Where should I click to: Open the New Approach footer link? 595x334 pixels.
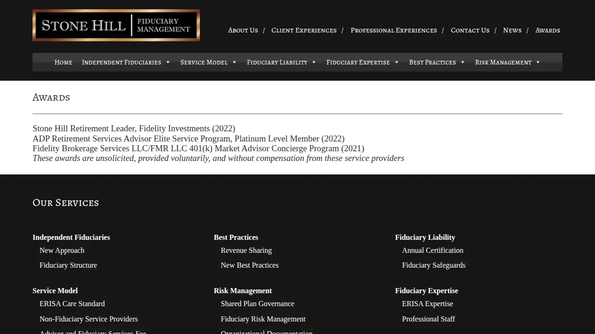62,250
